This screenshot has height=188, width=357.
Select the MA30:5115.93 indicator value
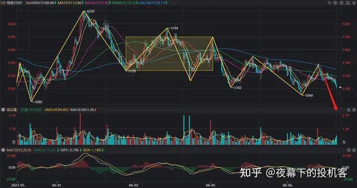tap(96, 3)
